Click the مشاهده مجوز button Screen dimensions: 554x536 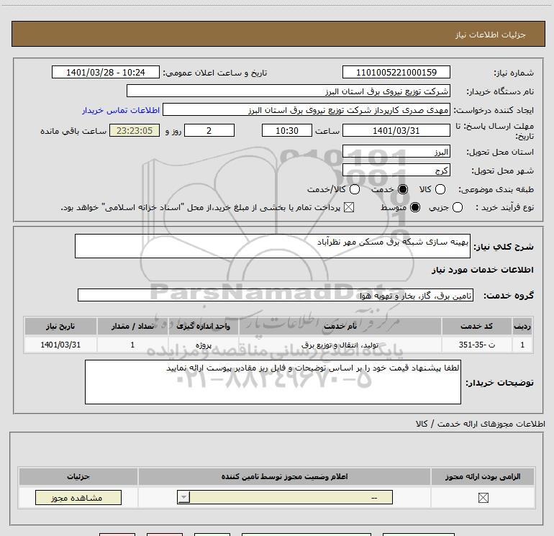coord(78,497)
